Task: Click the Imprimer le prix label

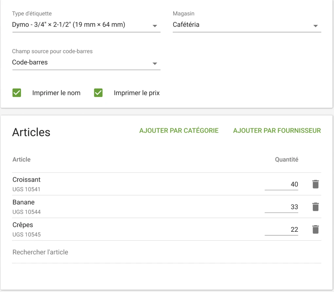Action: [137, 93]
